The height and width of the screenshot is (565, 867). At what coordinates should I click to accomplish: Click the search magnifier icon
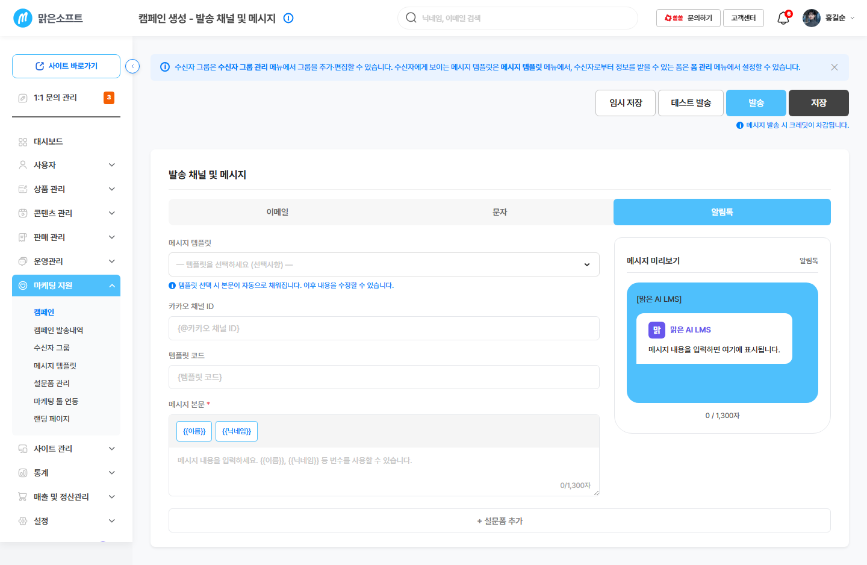411,17
